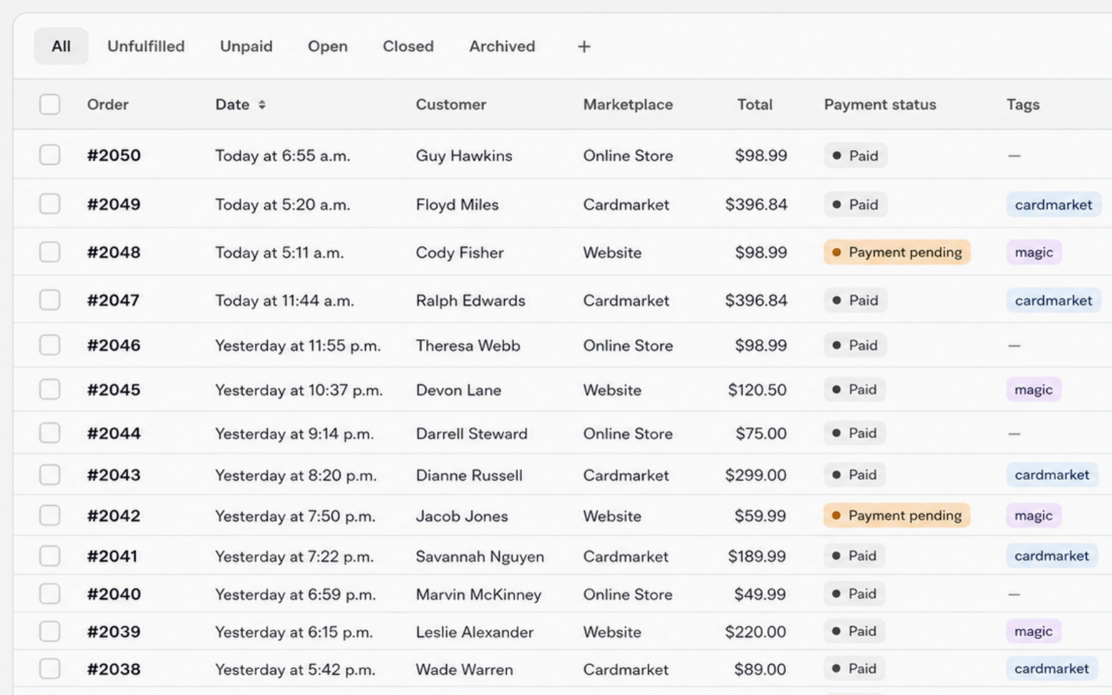Screen dimensions: 1112x695
Task: Open order #2038
Action: click(114, 668)
